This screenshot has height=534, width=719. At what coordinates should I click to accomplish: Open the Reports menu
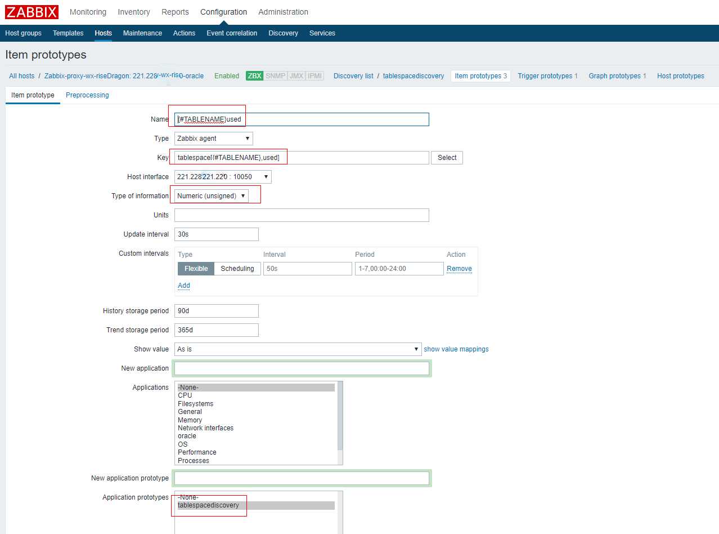tap(175, 12)
